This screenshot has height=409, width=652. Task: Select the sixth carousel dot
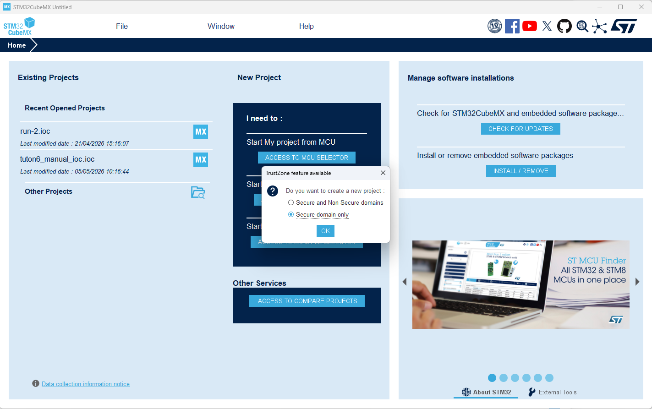point(549,378)
